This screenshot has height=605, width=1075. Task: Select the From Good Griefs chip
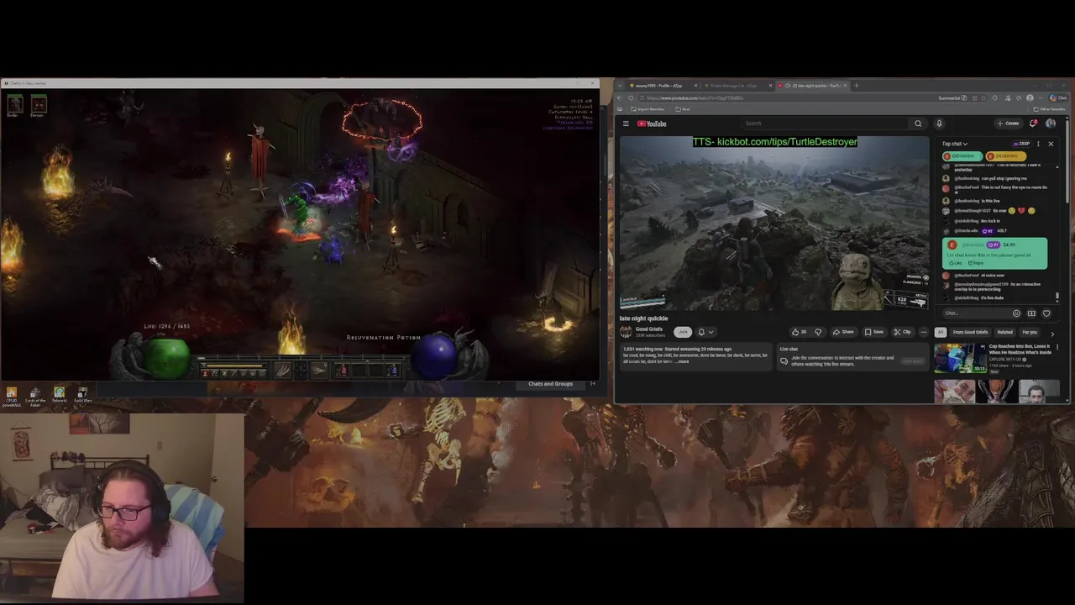970,332
